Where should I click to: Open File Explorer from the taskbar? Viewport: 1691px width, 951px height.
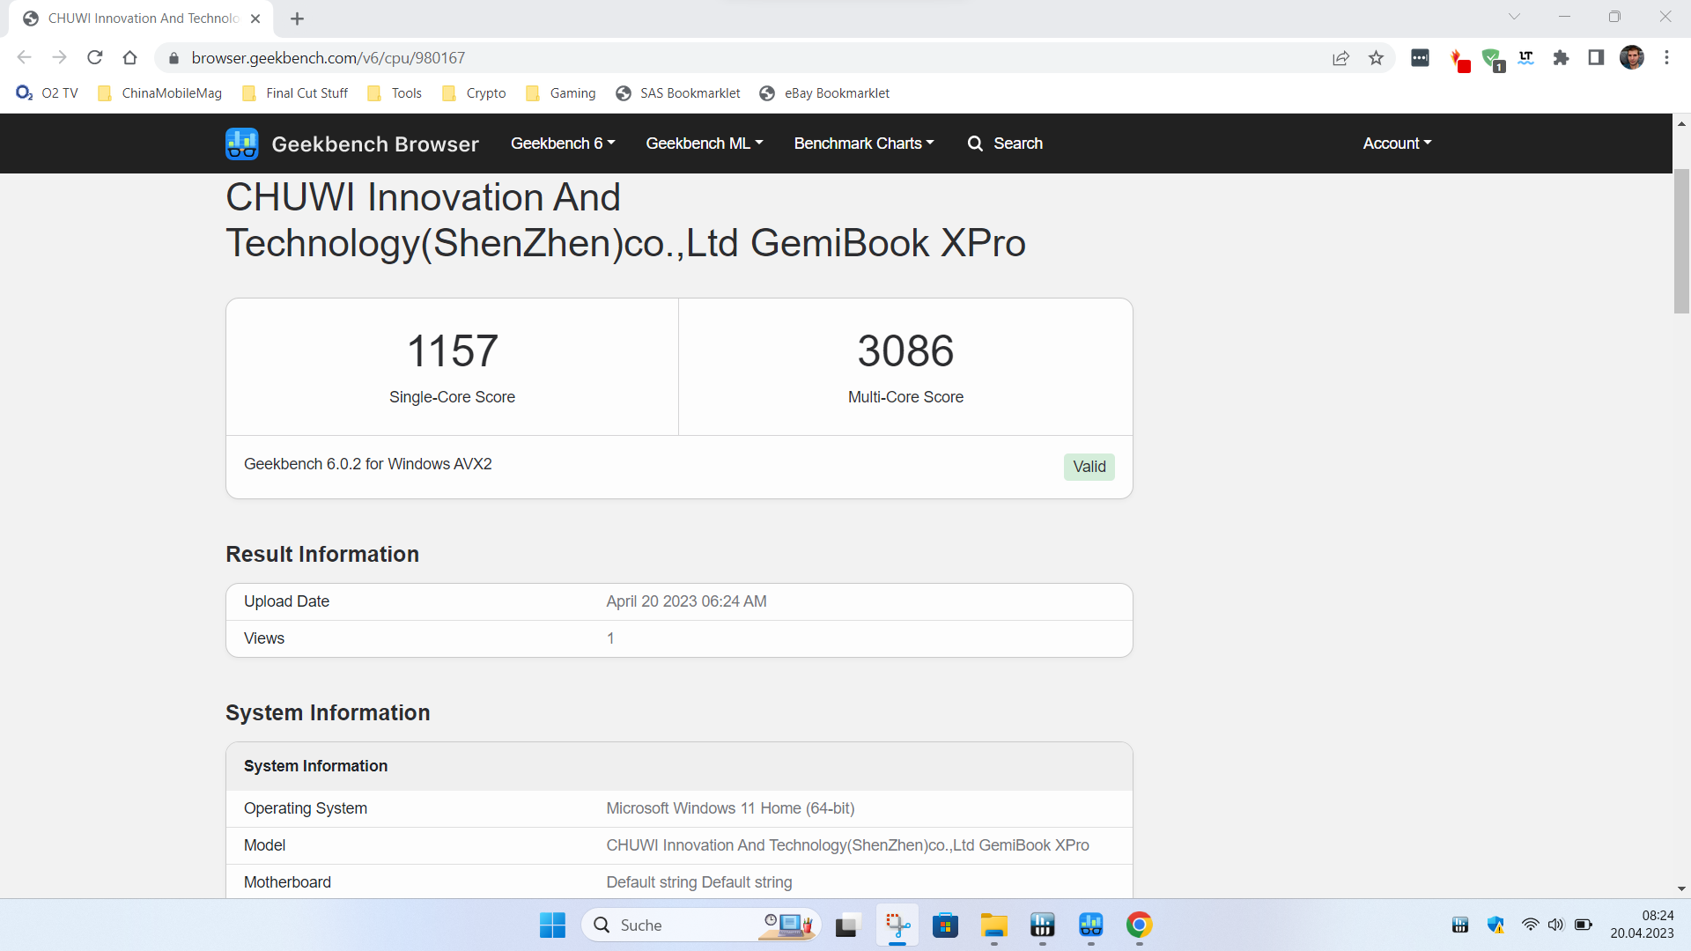coord(993,925)
